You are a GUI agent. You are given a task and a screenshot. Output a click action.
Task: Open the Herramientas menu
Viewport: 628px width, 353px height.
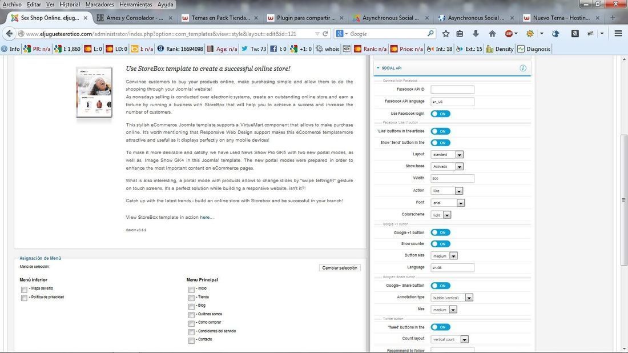point(136,5)
